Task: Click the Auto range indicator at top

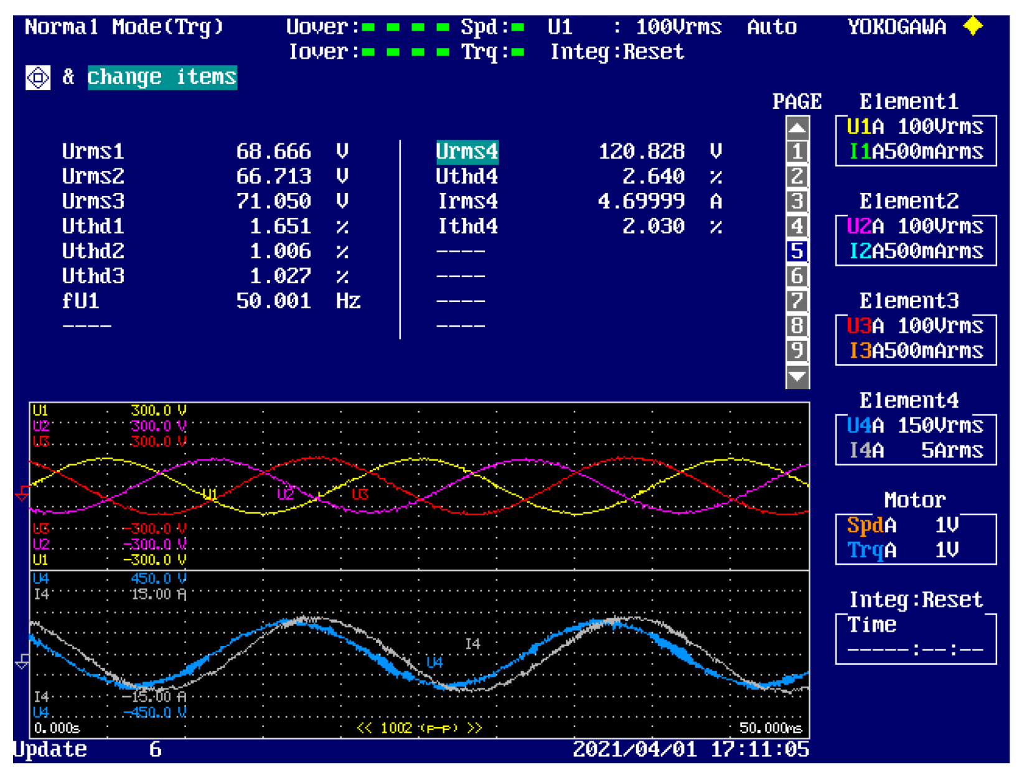Action: coord(772,27)
